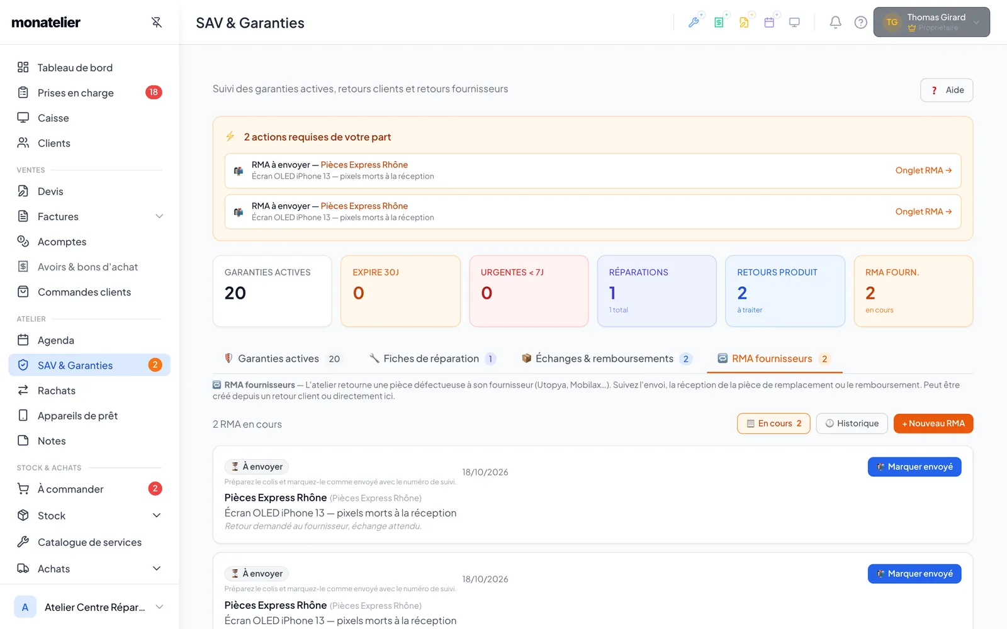This screenshot has width=1007, height=629.
Task: Switch to Historique RMA view
Action: [x=852, y=423]
